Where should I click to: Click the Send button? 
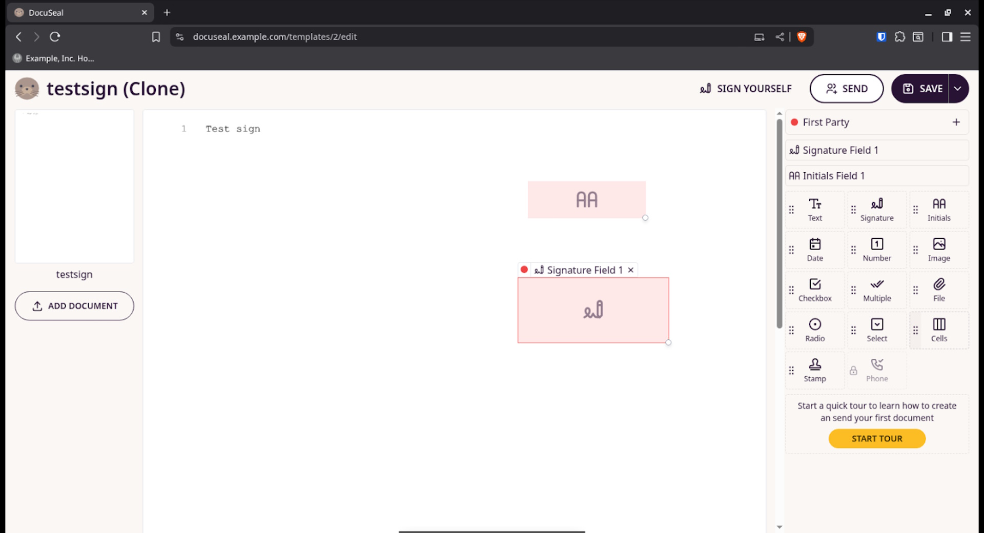[846, 89]
